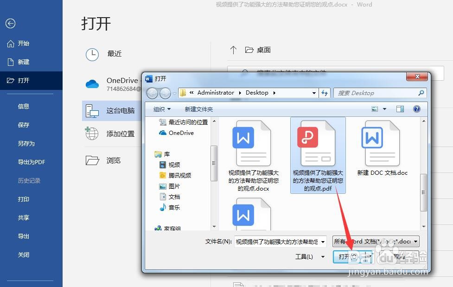The height and width of the screenshot is (287, 453).
Task: Open the 工具(L) dropdown
Action: click(309, 256)
